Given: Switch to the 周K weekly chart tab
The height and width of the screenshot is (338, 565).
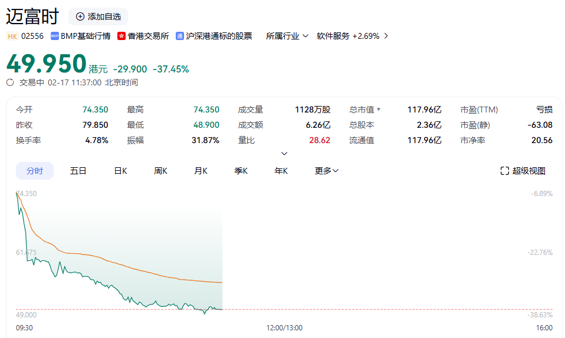Looking at the screenshot, I should (x=160, y=171).
